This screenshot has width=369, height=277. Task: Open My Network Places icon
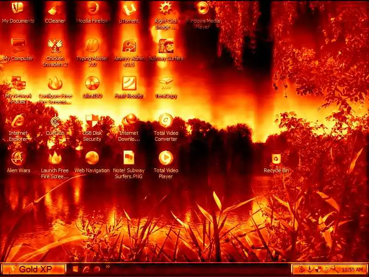click(18, 90)
